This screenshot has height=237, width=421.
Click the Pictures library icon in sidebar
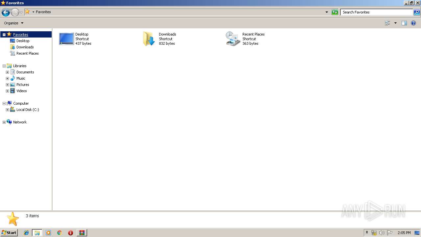coord(12,85)
